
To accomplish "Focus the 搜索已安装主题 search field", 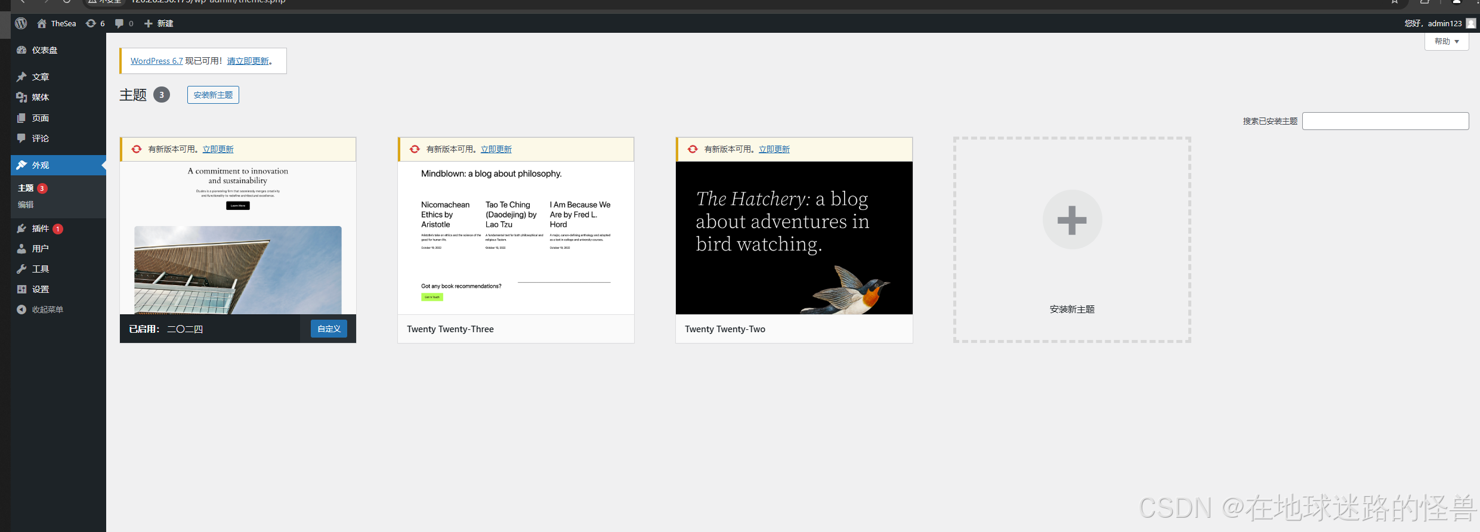I will click(x=1385, y=121).
